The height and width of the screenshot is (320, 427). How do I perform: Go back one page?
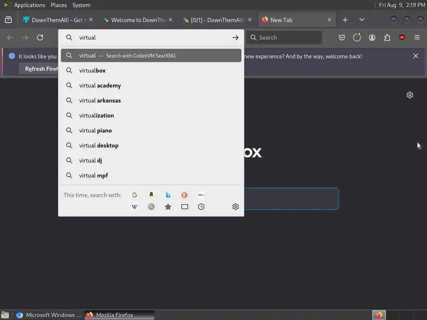[10, 37]
